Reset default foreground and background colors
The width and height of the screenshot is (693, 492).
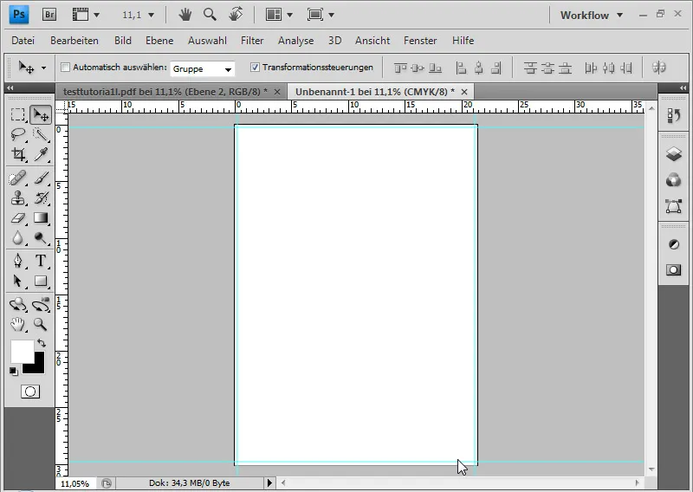(x=14, y=372)
